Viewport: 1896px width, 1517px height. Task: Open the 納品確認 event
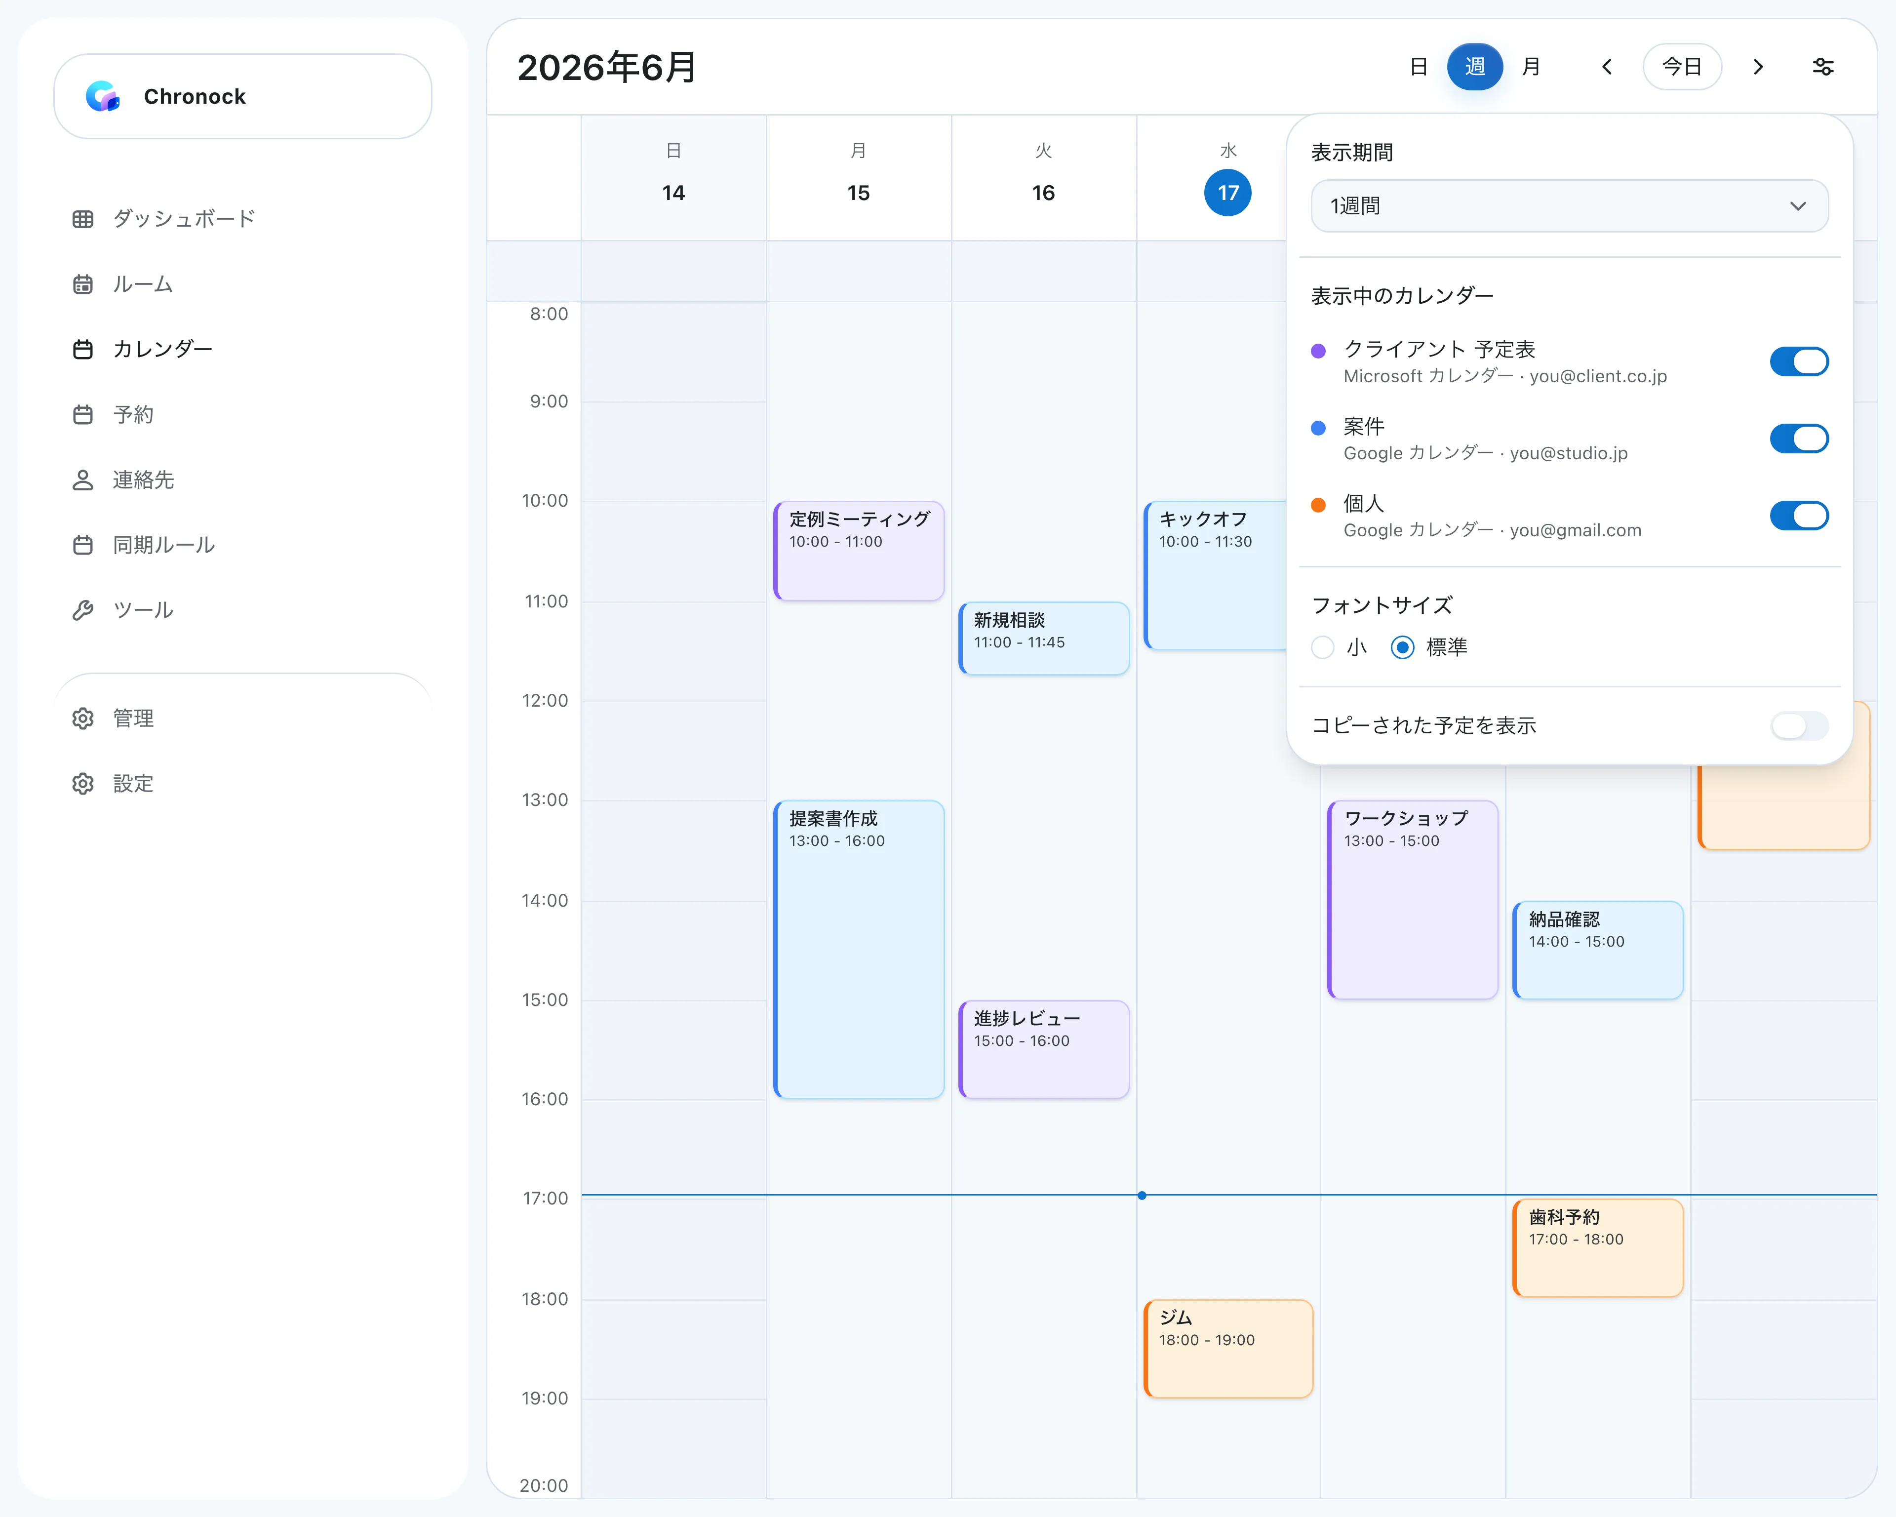(1598, 951)
